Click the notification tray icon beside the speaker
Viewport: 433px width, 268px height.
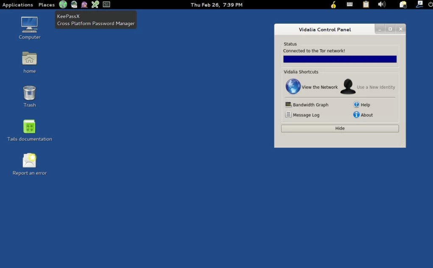click(x=403, y=4)
